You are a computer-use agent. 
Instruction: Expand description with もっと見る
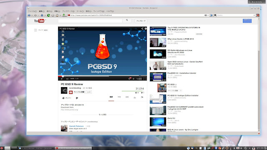coord(103,115)
